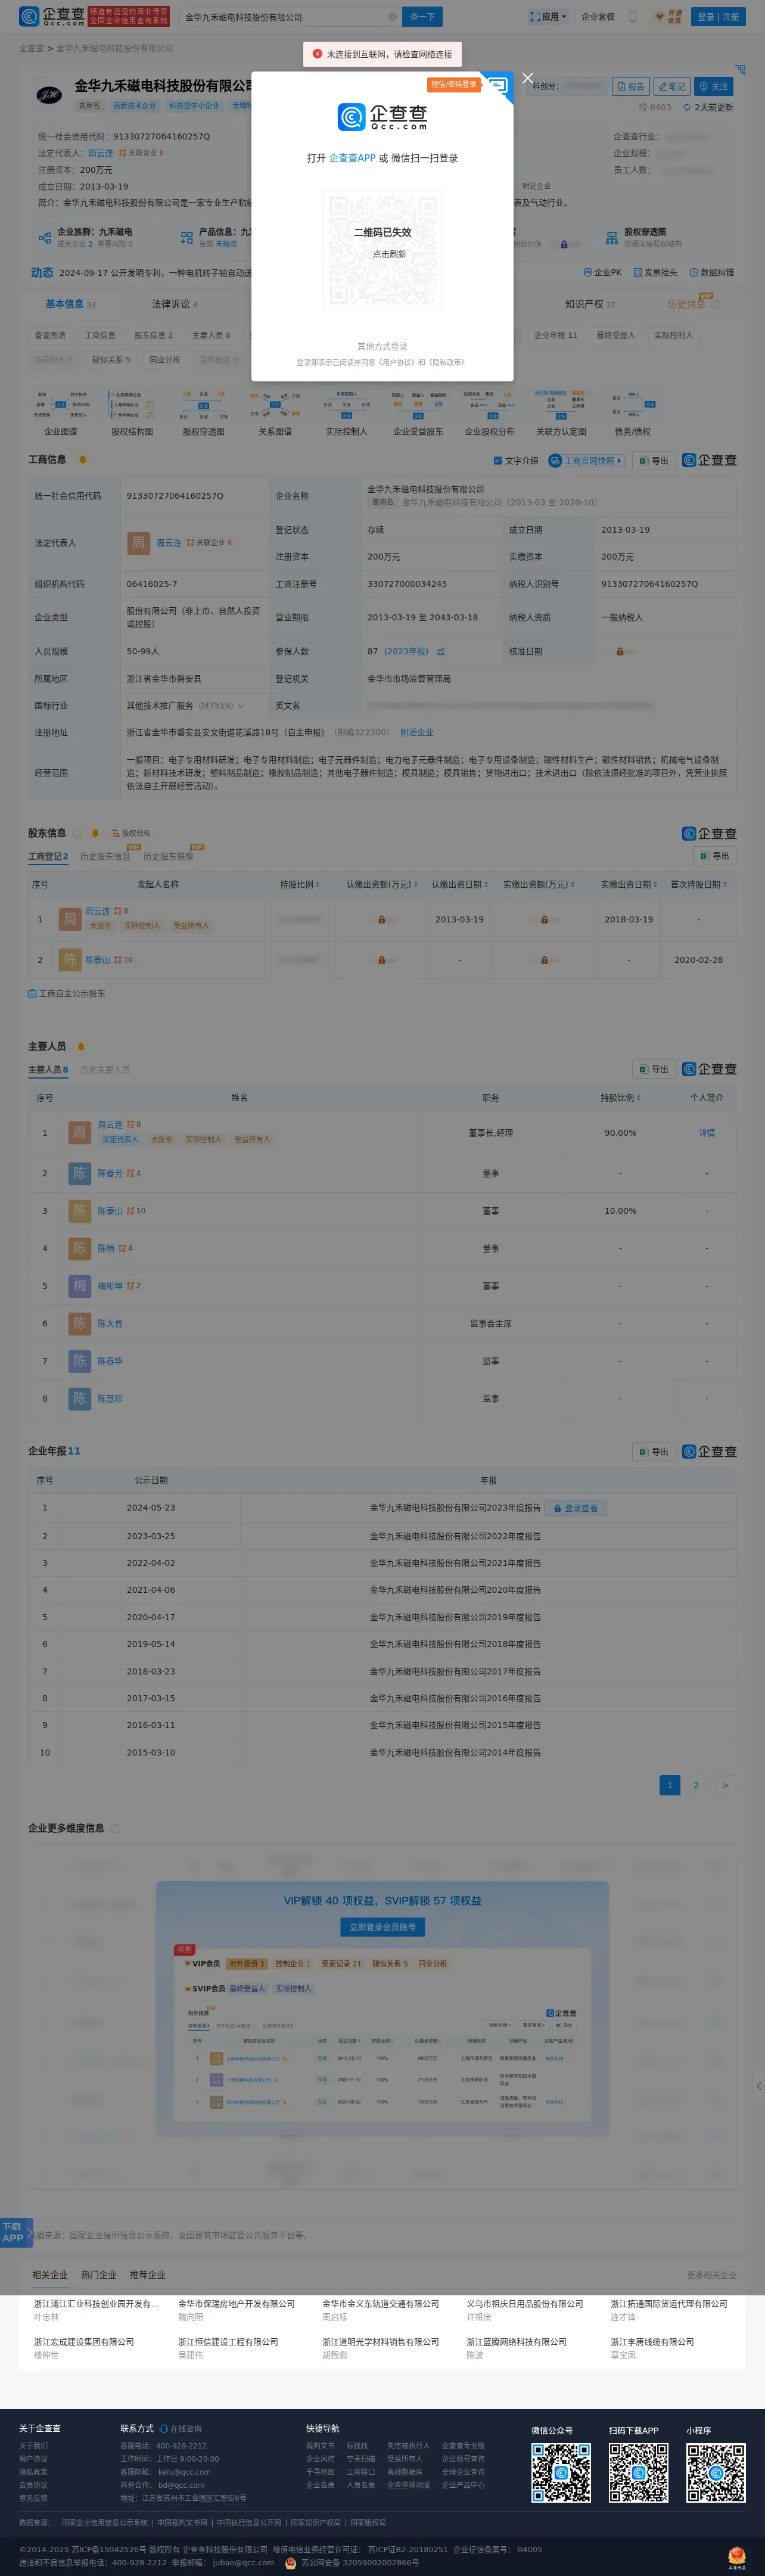Open 陈春芳 profile in personnel list
The image size is (765, 2576).
(110, 1173)
